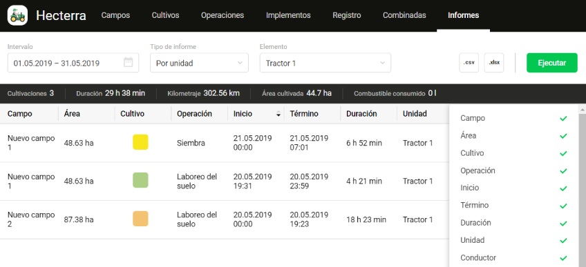586x267 pixels.
Task: Sort by the Inicio column arrow
Action: point(278,114)
